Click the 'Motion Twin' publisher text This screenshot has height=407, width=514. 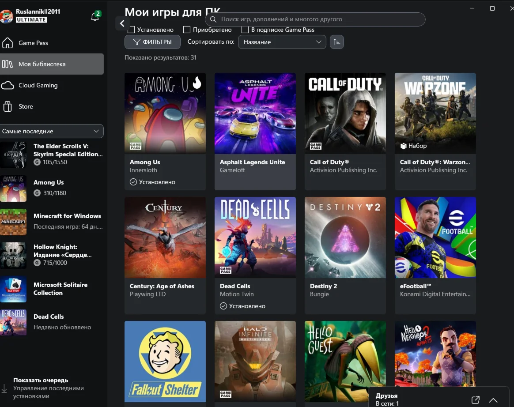(237, 294)
